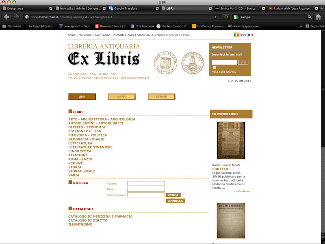Click the ANNULLA reset button
The width and height of the screenshot is (325, 244).
tap(175, 201)
